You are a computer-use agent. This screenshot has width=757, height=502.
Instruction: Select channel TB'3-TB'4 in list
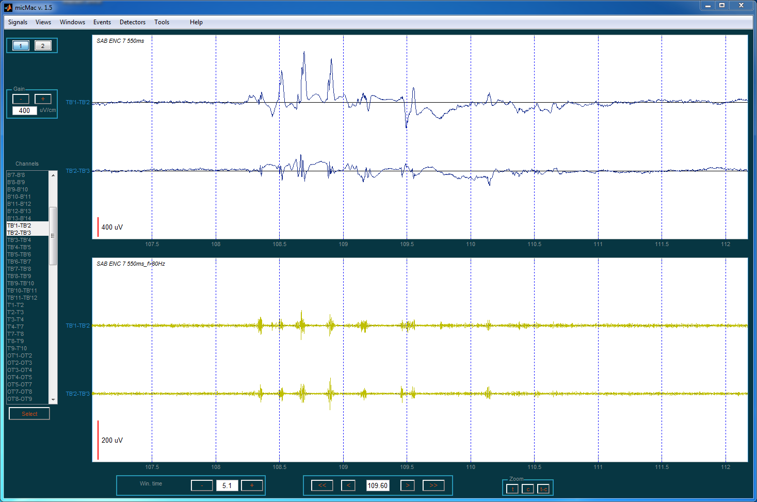point(27,240)
